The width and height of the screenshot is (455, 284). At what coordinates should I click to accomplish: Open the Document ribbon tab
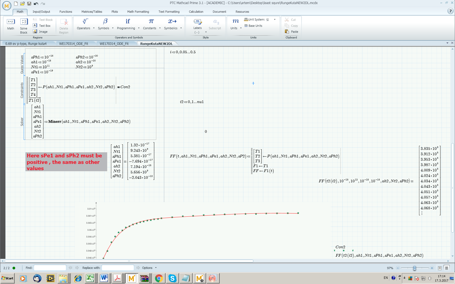(x=219, y=12)
